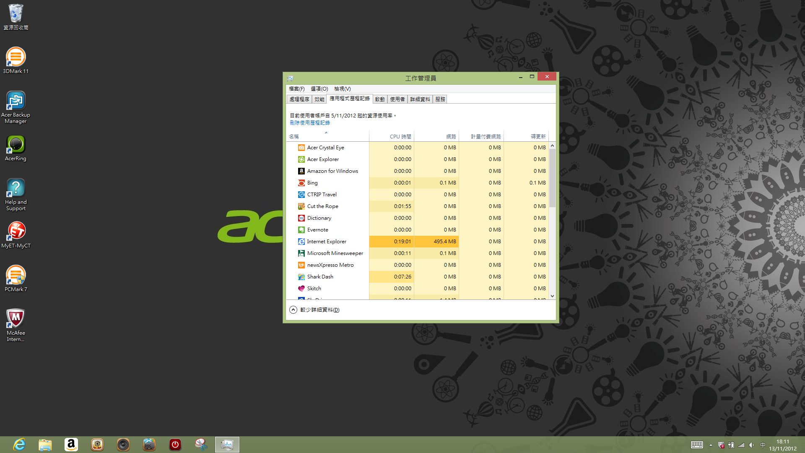
Task: Open the network signal tray icon
Action: click(x=741, y=445)
